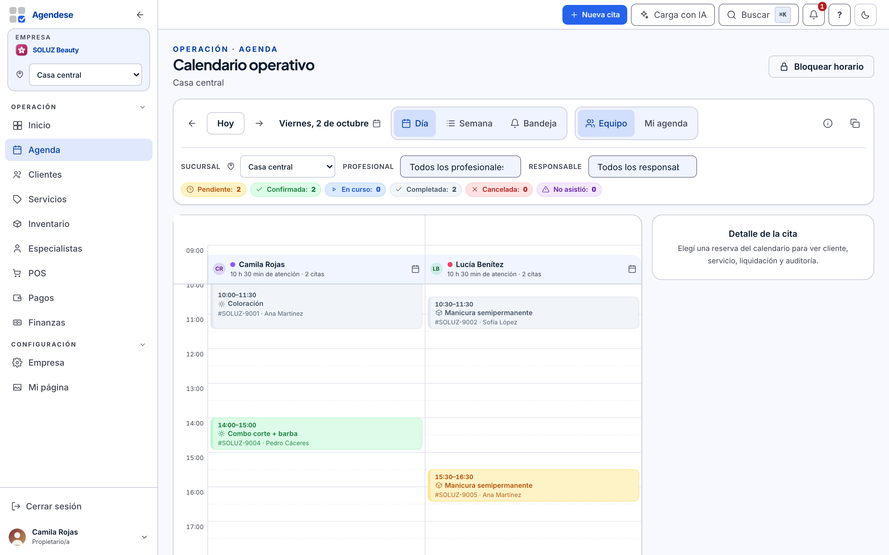Toggle dark mode moon icon
This screenshot has width=889, height=555.
click(x=865, y=15)
